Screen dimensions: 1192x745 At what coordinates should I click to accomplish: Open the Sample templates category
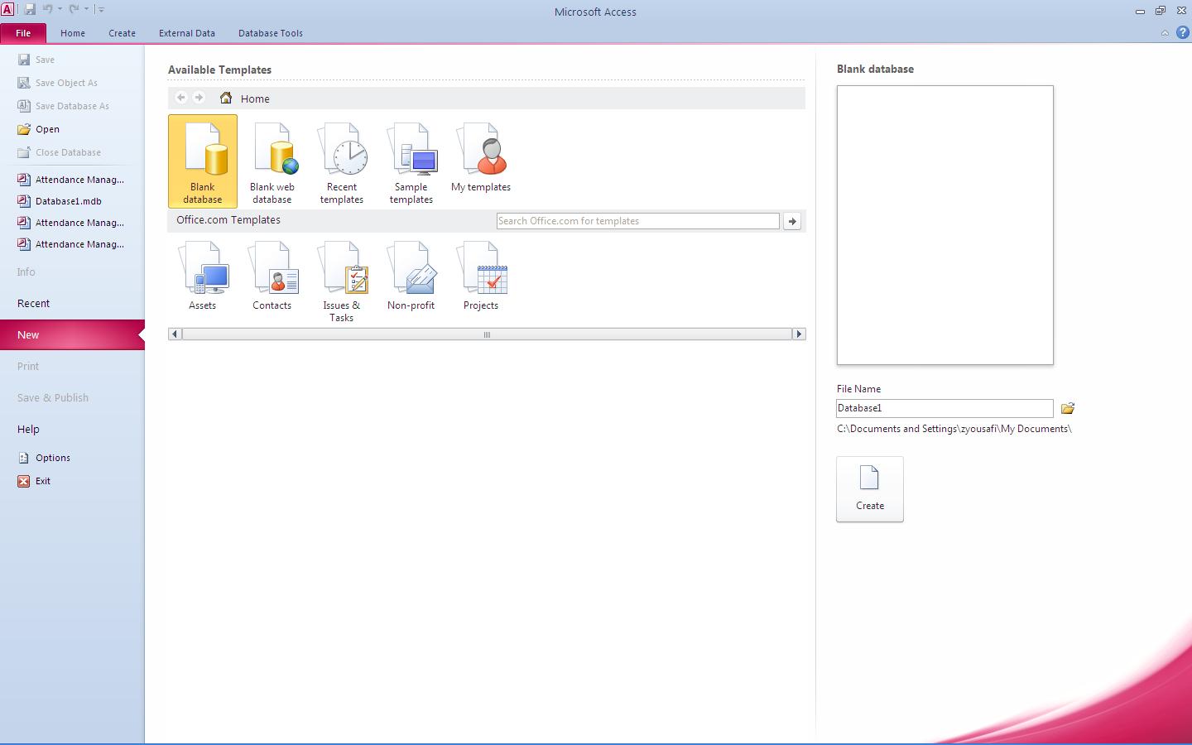point(411,161)
